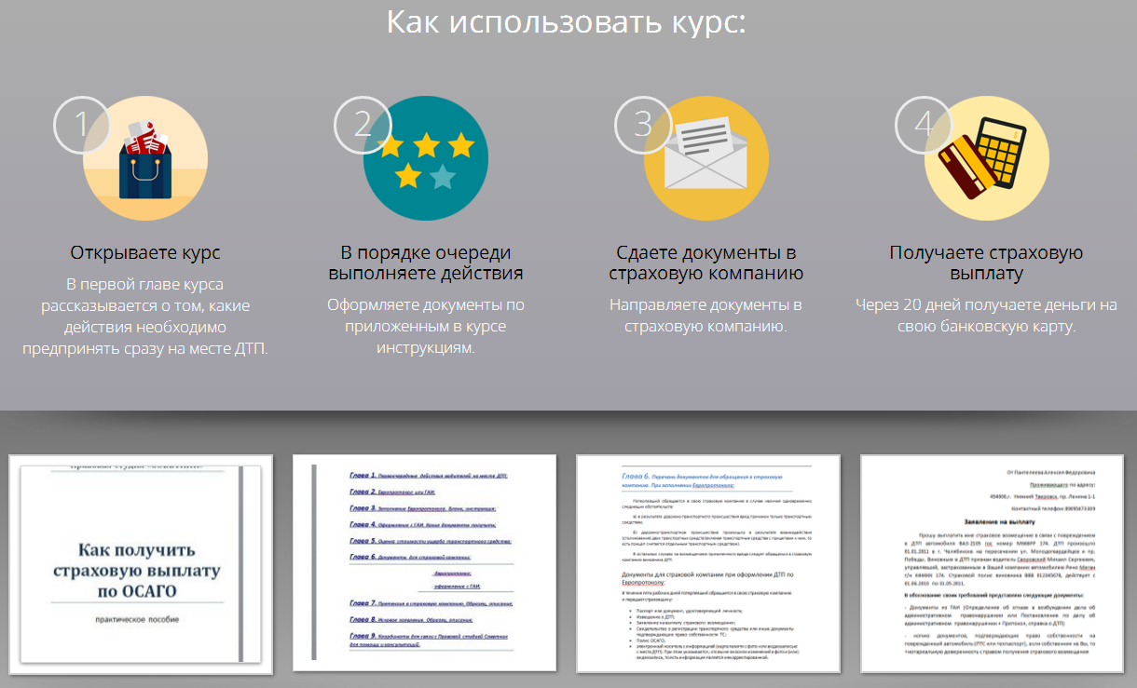Select the step number 3 circle

[644, 124]
